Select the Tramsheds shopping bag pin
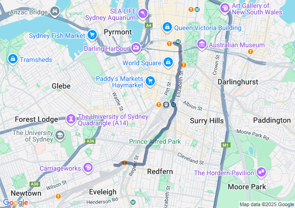The image size is (295, 208). pyautogui.click(x=12, y=59)
